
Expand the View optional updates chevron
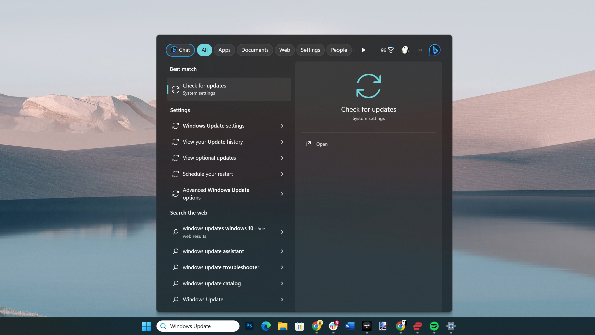pos(282,158)
